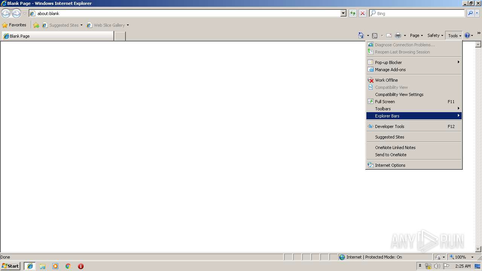Open Compatibility View Settings entry
This screenshot has width=482, height=271.
(414, 94)
